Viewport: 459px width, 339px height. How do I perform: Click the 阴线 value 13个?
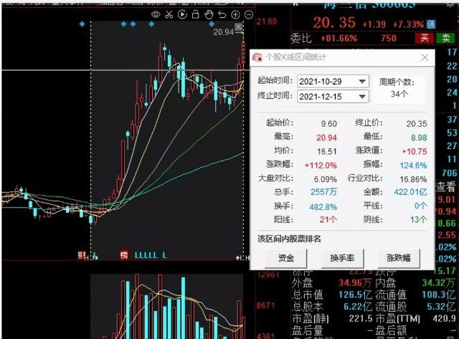pyautogui.click(x=419, y=219)
